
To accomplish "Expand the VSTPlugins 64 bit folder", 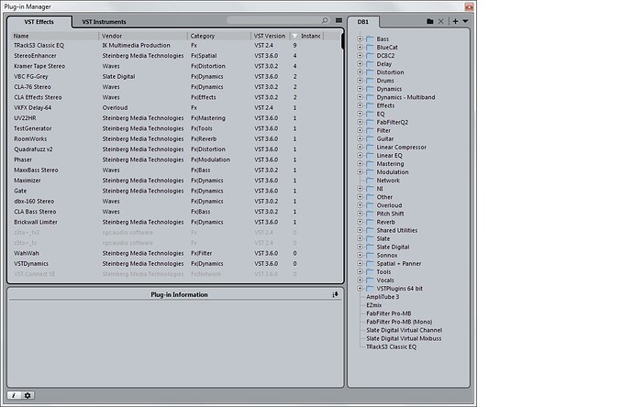I will [360, 289].
